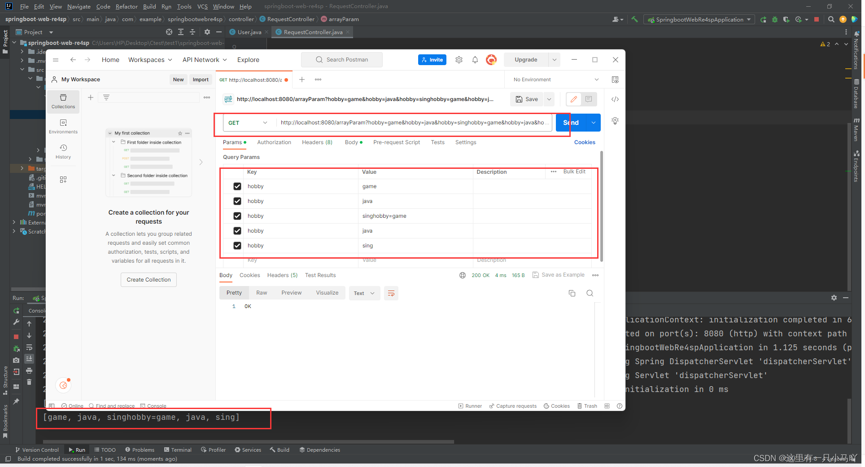Open a new request tab with plus
The image size is (865, 467).
tap(302, 79)
